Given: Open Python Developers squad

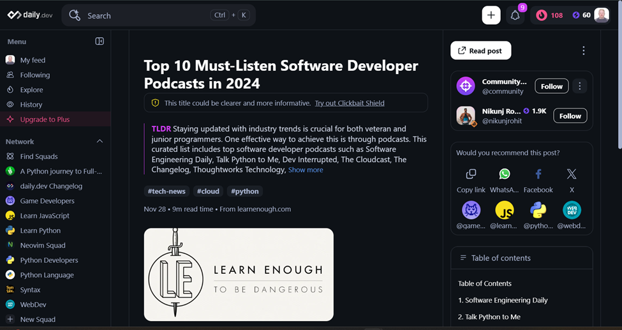Looking at the screenshot, I should coord(56,260).
